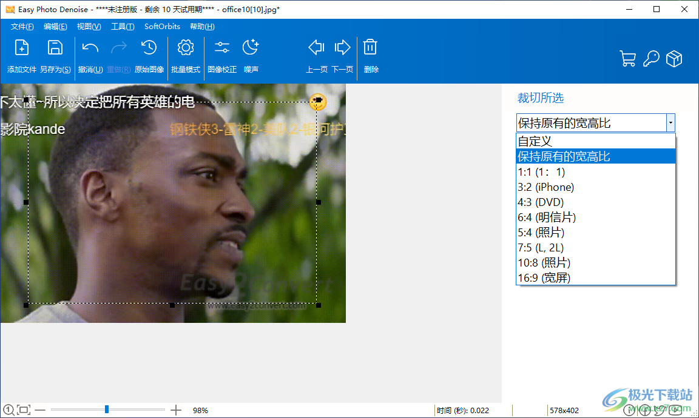Click the zoom in plus button

point(176,410)
